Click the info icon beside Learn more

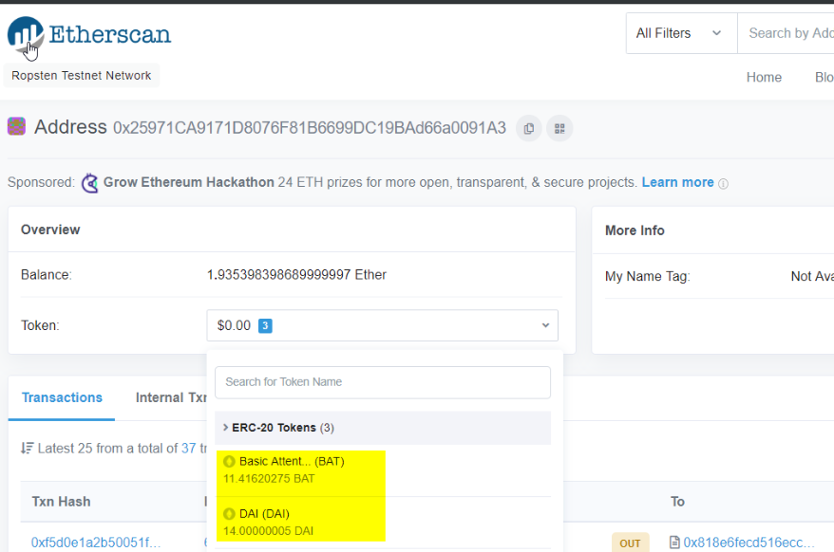click(x=724, y=184)
